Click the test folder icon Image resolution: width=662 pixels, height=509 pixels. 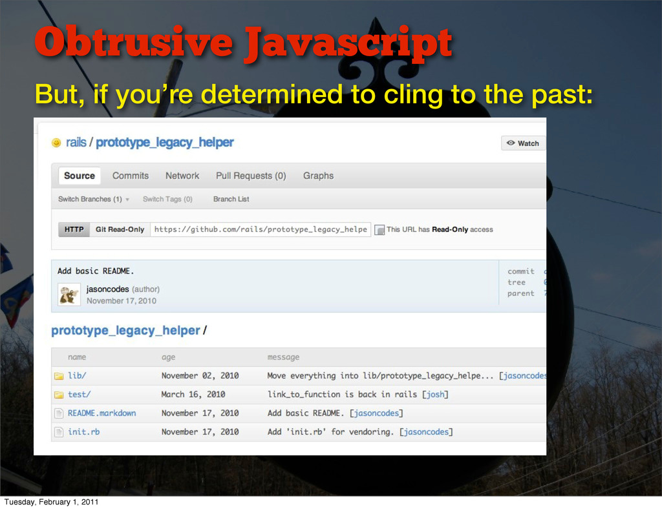tap(59, 395)
